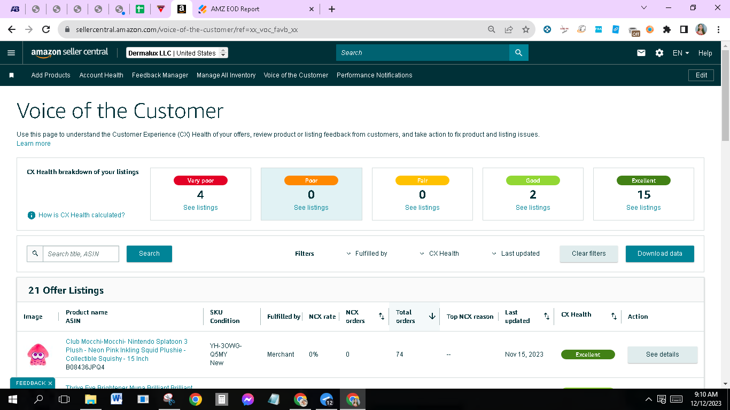
Task: Go back to the previous page
Action: pyautogui.click(x=12, y=29)
